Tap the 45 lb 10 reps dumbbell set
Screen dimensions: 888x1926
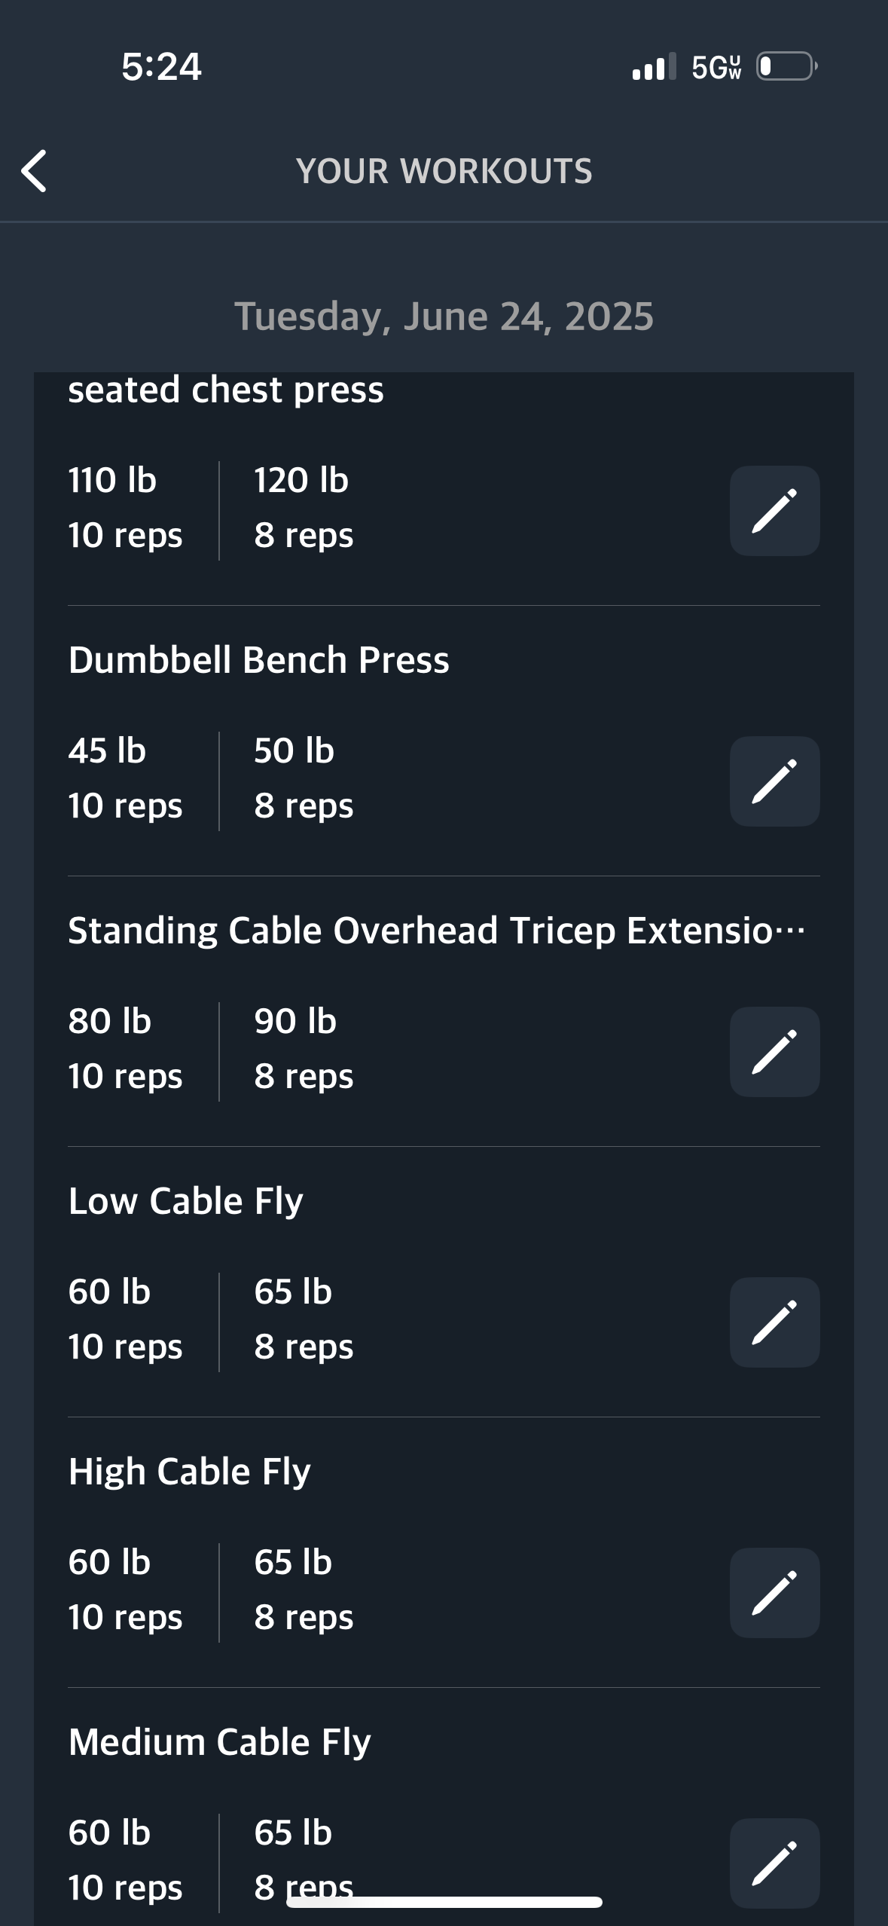(125, 778)
